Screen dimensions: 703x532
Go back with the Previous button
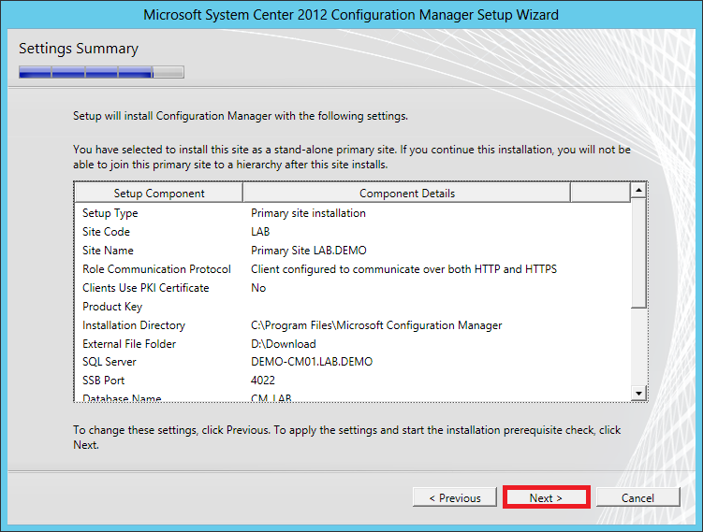point(454,497)
